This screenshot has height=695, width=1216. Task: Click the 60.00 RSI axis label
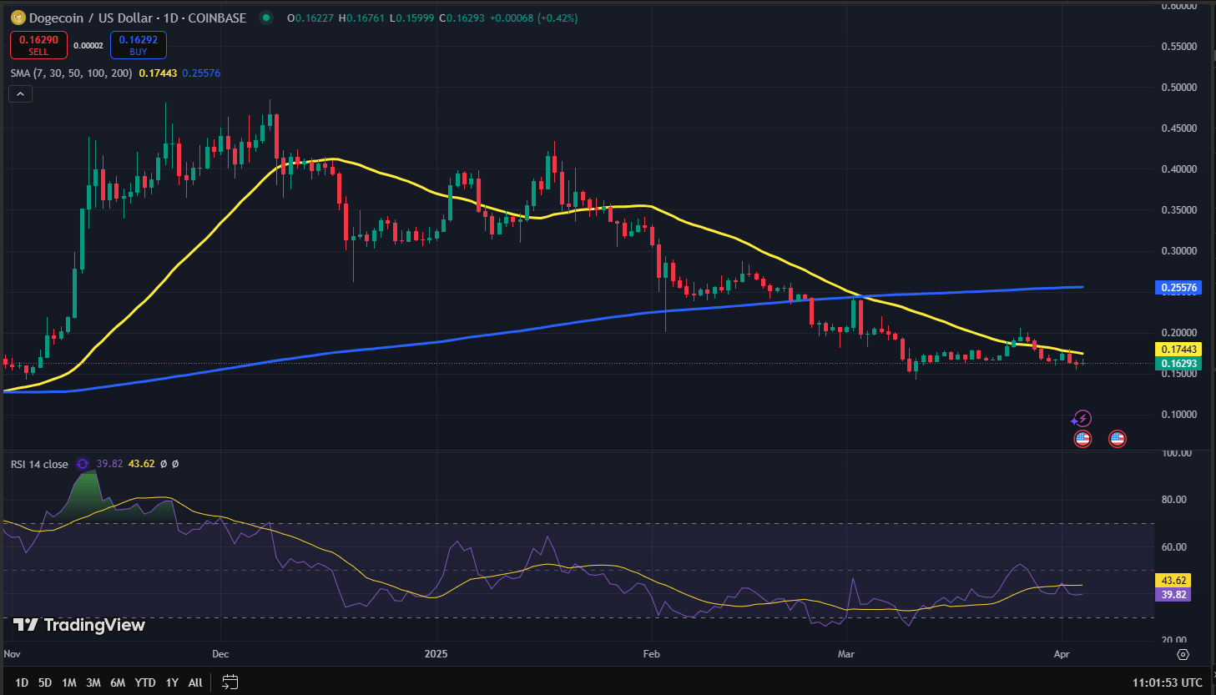[1174, 547]
